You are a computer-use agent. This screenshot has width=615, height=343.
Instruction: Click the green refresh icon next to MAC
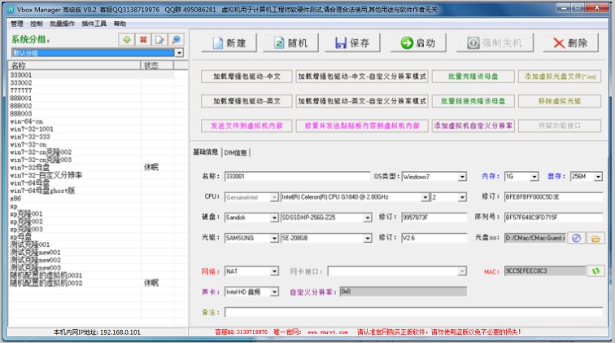(595, 270)
